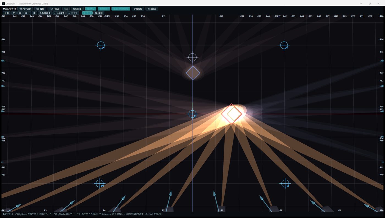The height and width of the screenshot is (218, 385).
Task: Open Rig setup
Action: 152,9
